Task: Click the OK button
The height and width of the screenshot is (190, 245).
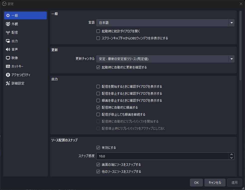Action: pos(196,183)
